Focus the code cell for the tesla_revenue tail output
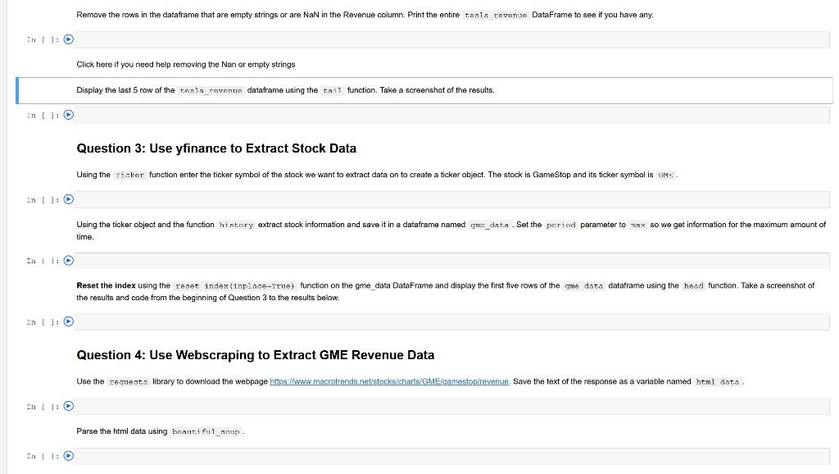This screenshot has width=839, height=474. 451,115
